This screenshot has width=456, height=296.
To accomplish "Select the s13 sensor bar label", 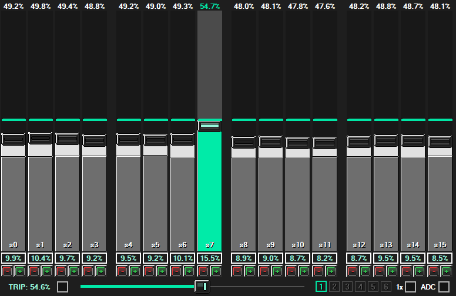I will tap(386, 244).
